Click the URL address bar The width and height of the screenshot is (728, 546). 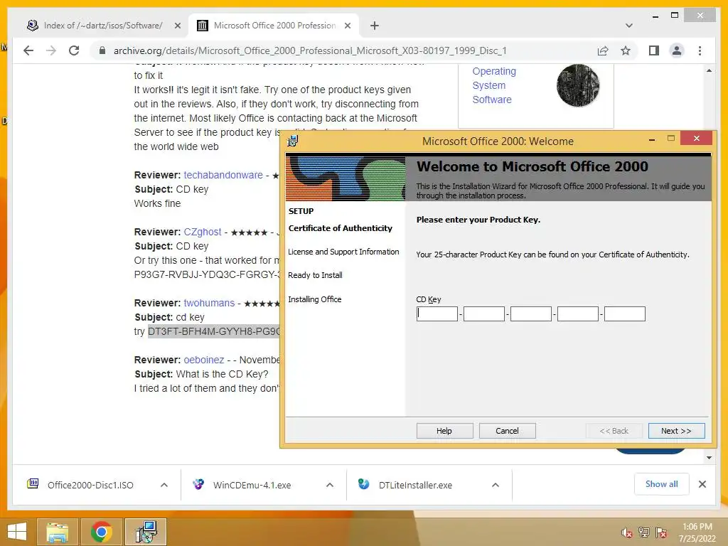point(310,50)
